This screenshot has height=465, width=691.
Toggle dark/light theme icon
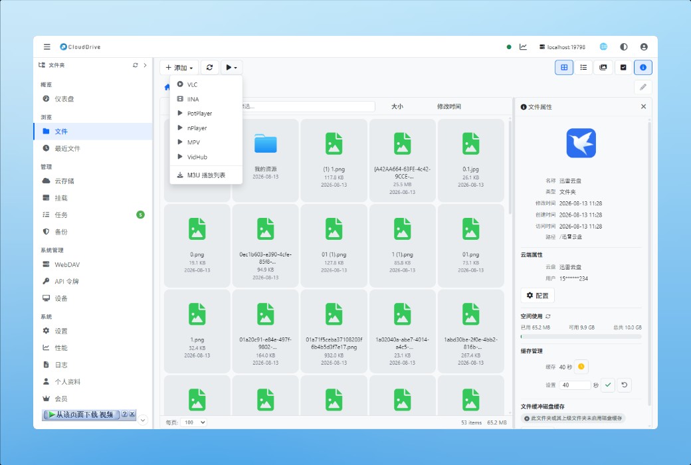[624, 46]
